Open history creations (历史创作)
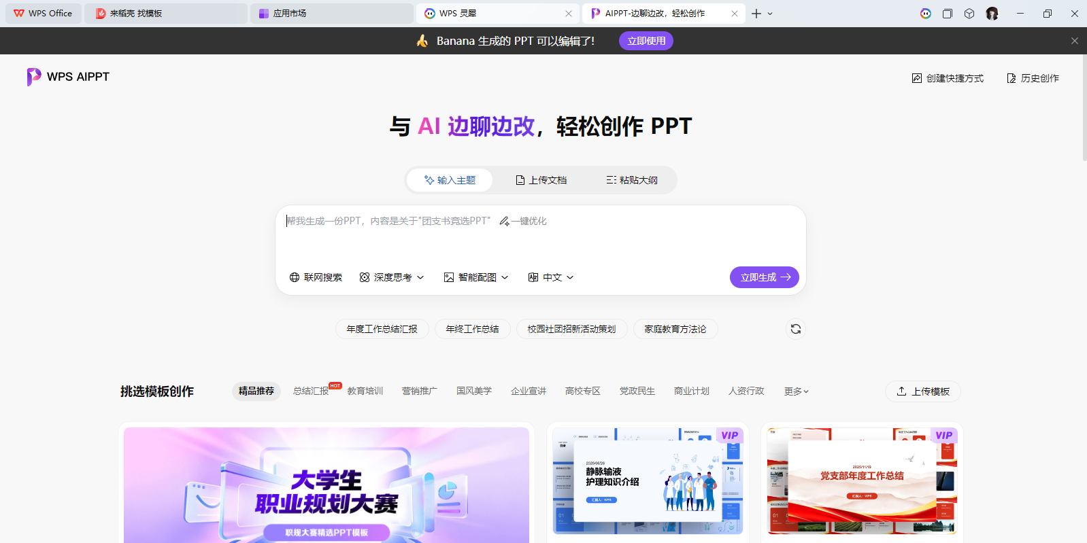 [x=1033, y=78]
